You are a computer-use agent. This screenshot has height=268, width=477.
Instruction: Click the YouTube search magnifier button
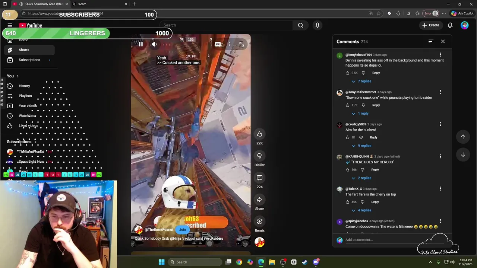tap(300, 25)
